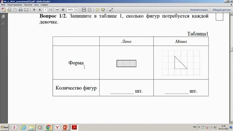The image size is (233, 131).
Task: Click the word Форма in the table
Action: pyautogui.click(x=76, y=63)
